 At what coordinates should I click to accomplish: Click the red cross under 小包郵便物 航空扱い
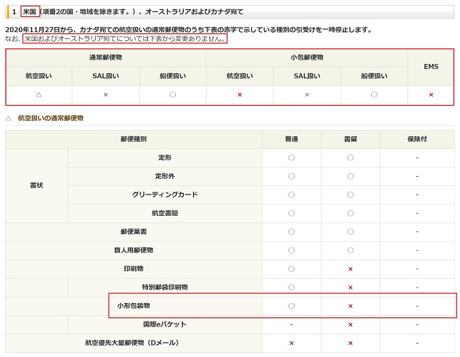point(240,94)
